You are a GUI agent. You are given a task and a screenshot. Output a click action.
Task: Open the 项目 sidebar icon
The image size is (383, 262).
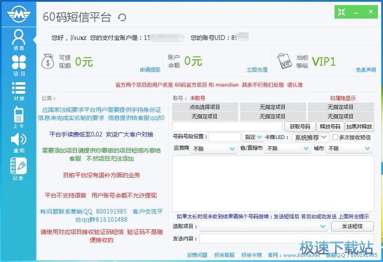(x=18, y=65)
